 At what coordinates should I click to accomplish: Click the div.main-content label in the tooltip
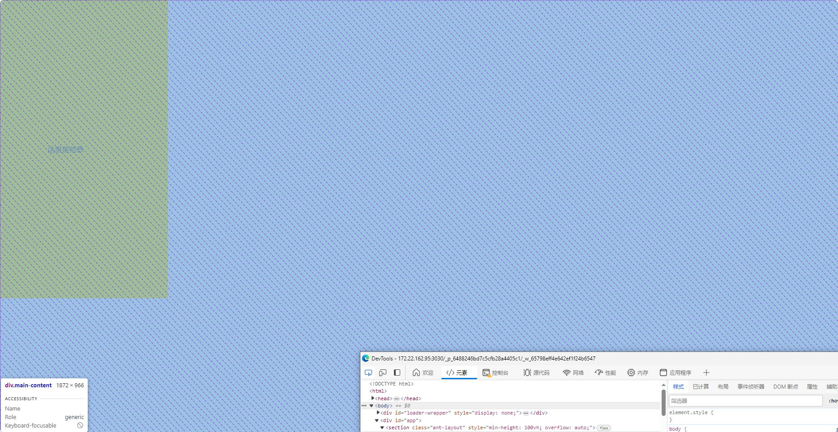pos(28,385)
